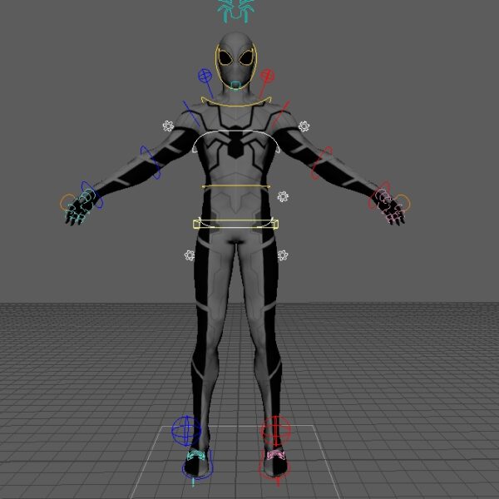Pick the cyan double-arrow control on the foot
Viewport: 499px width, 499px height.
197,455
